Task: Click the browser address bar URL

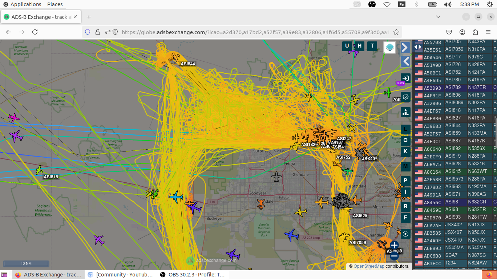Action: tap(255, 32)
